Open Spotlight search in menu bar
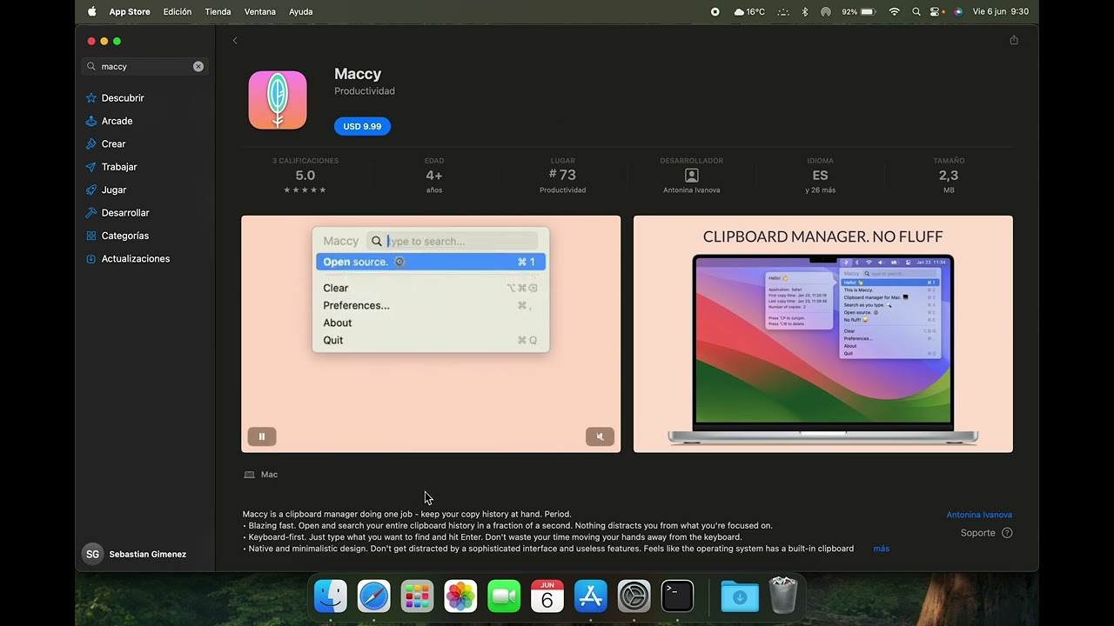The height and width of the screenshot is (626, 1114). [x=916, y=11]
